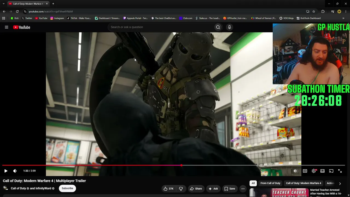Save the video to a playlist

pyautogui.click(x=230, y=189)
